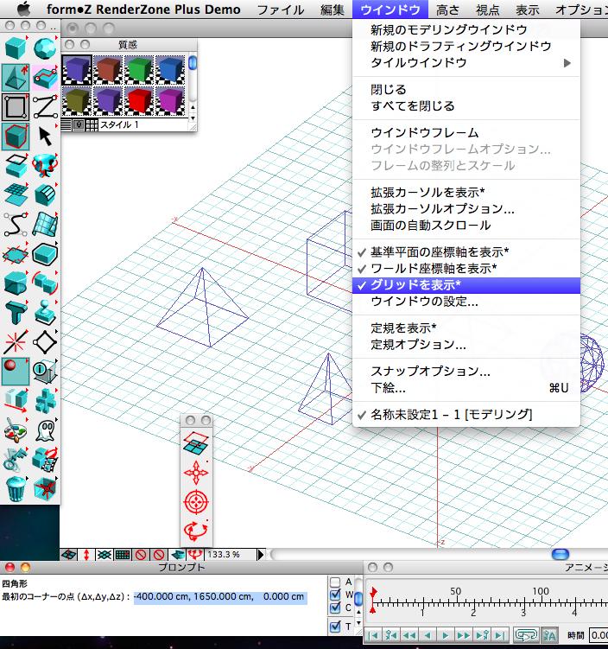This screenshot has width=608, height=649.
Task: Select the purple-blue cube material swatch
Action: [x=77, y=69]
